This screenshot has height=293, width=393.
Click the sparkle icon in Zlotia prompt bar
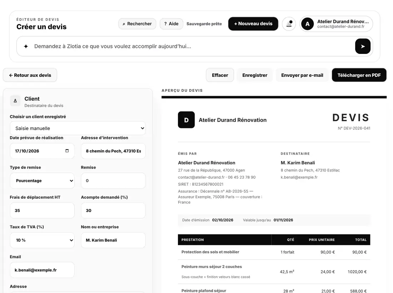coord(26,46)
